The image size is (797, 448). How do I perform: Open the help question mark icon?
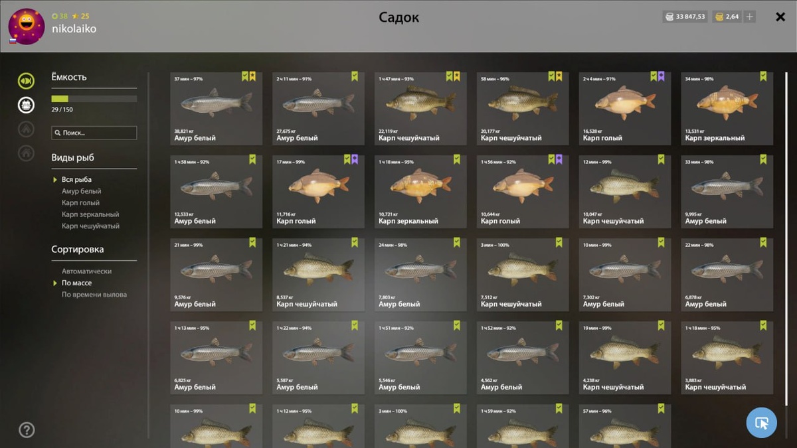[x=26, y=430]
